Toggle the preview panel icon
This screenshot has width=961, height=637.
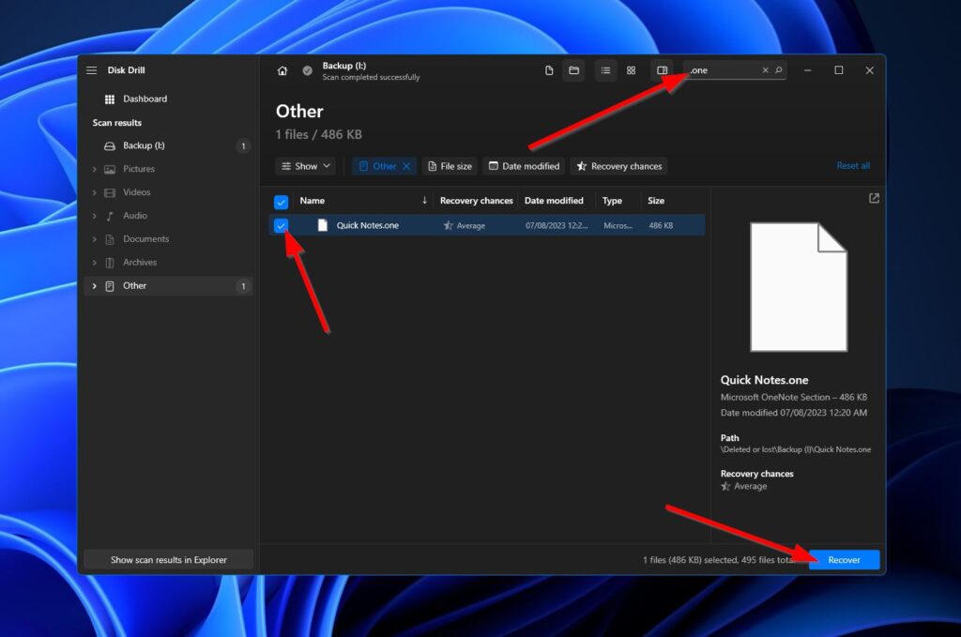(662, 70)
